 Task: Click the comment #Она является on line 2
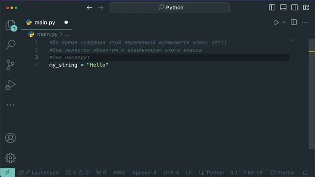(126, 50)
